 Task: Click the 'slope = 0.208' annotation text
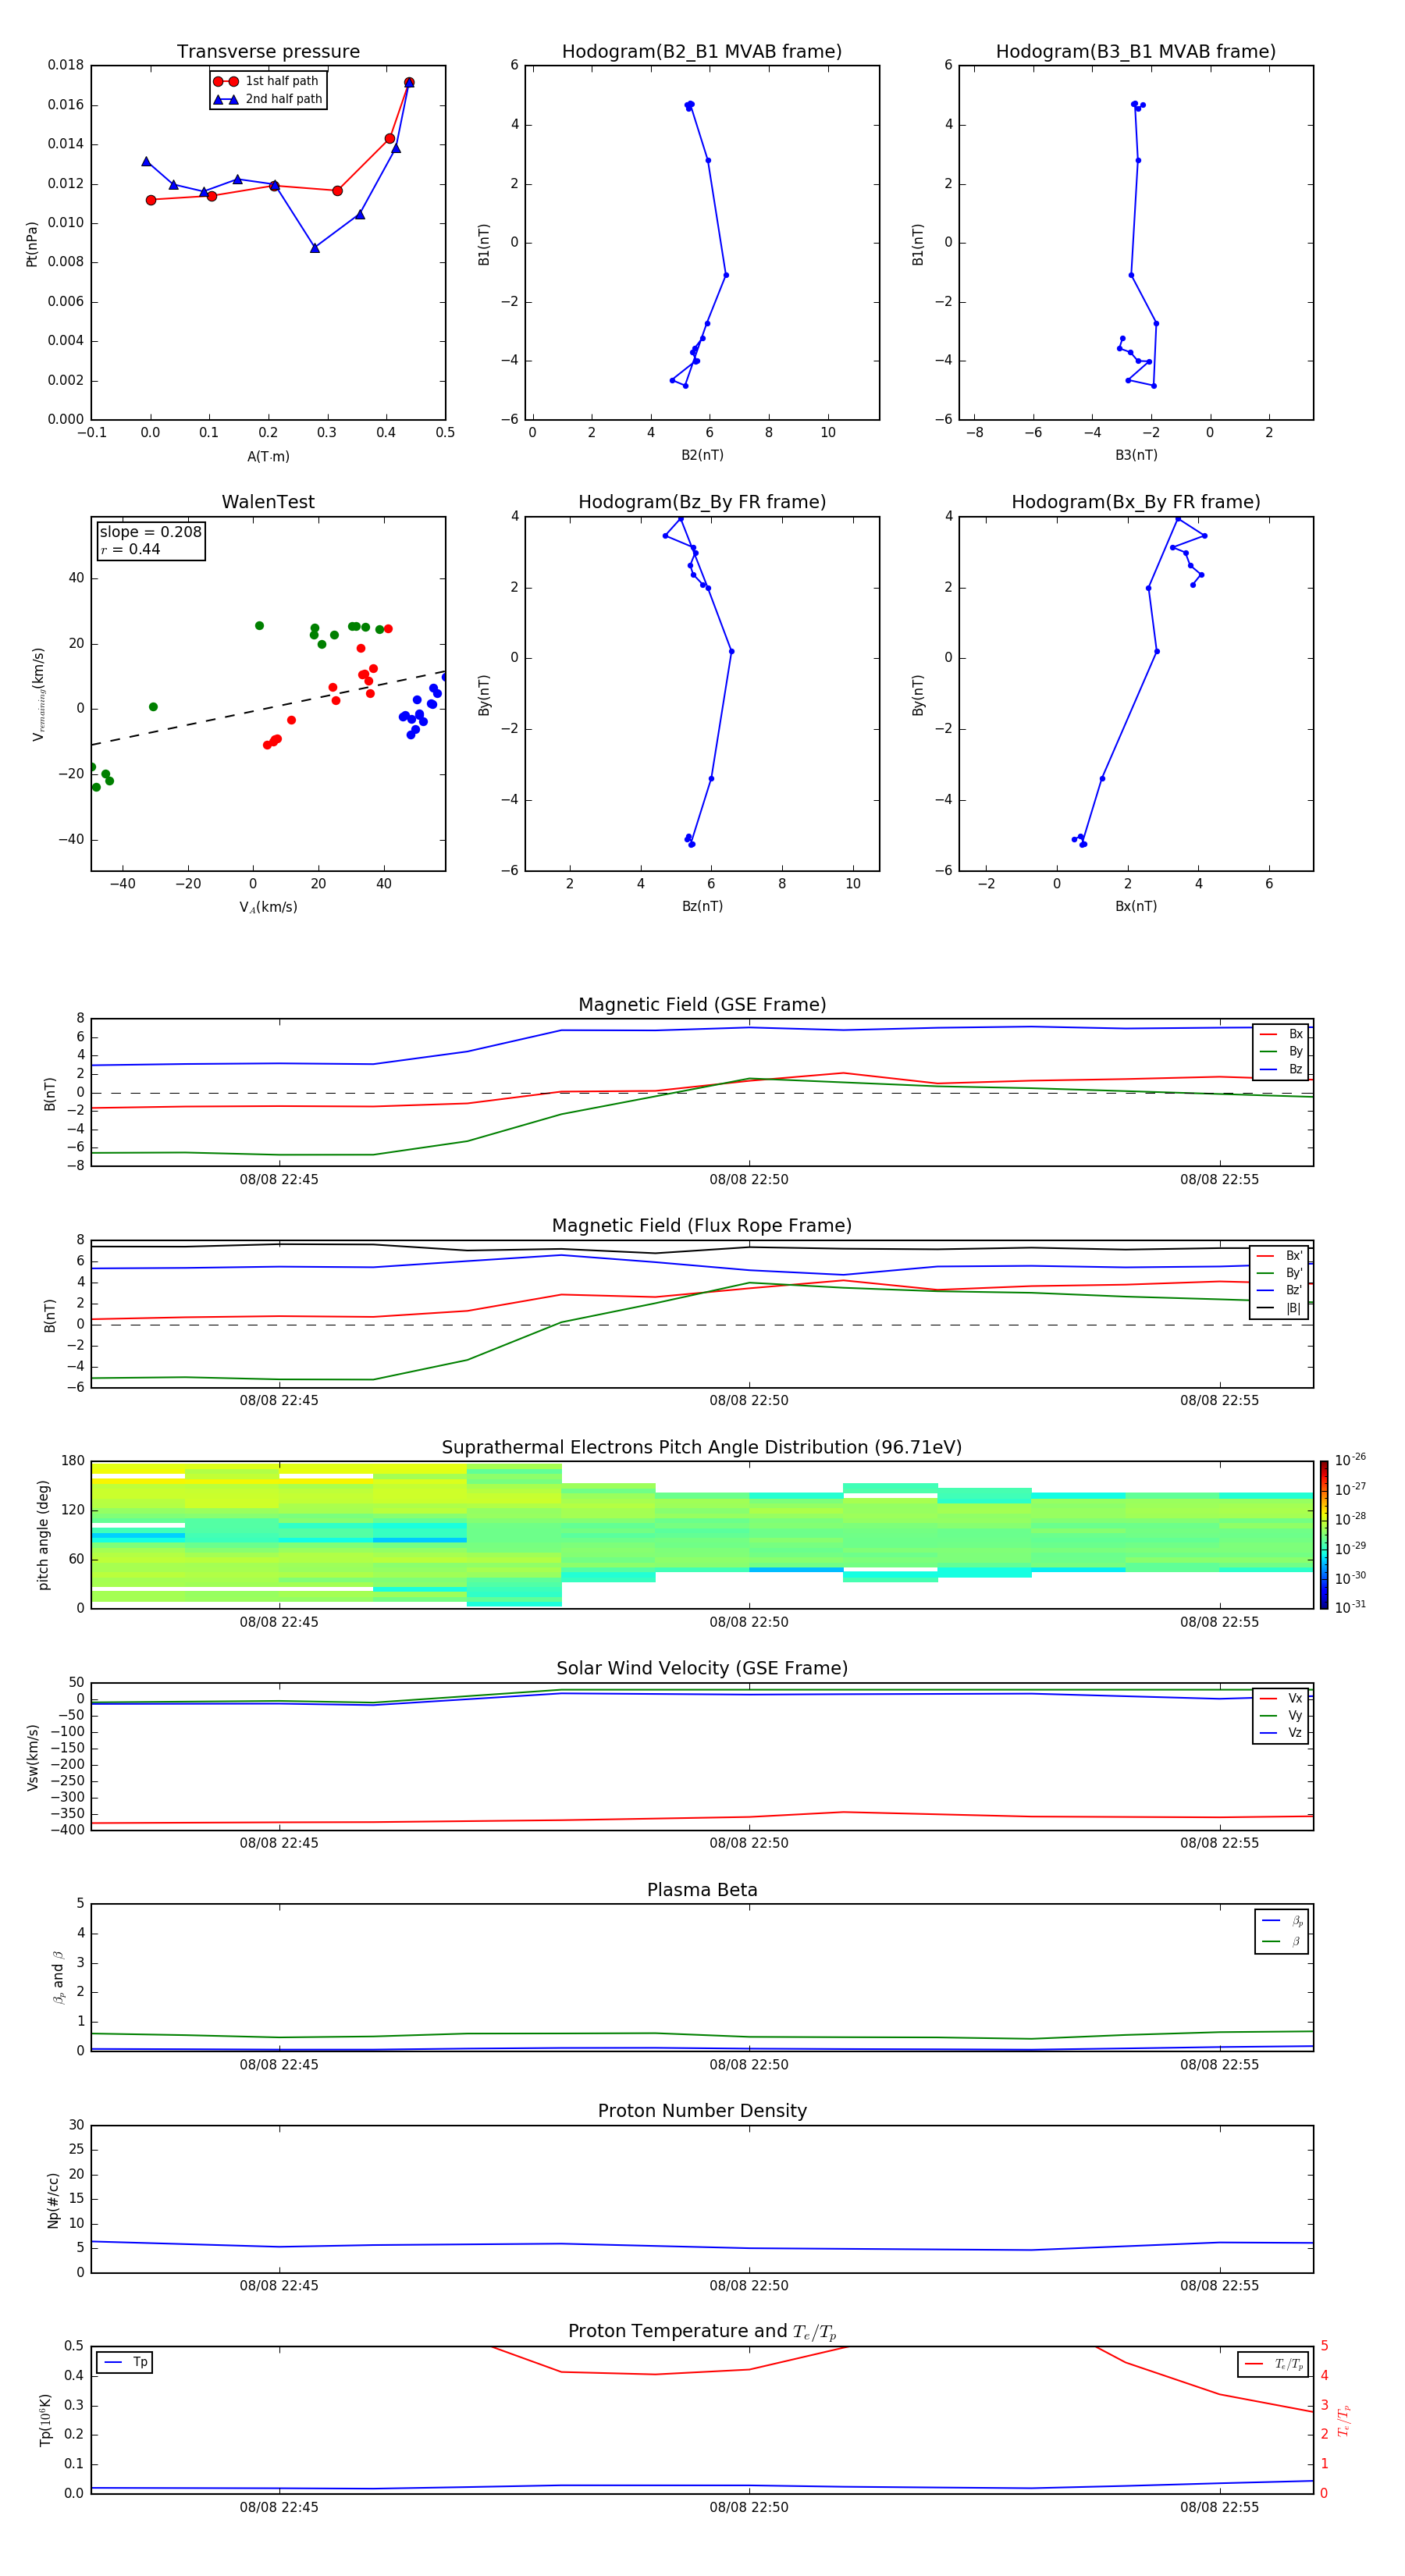[151, 532]
